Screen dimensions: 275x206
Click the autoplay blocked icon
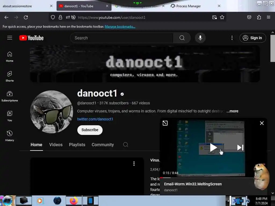click(74, 17)
